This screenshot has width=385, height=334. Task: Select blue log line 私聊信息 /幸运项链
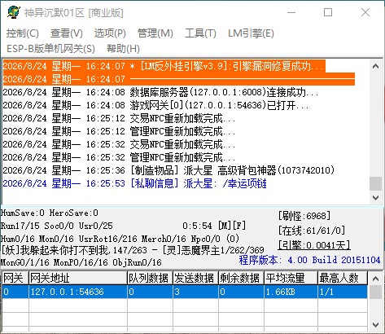tap(135, 183)
